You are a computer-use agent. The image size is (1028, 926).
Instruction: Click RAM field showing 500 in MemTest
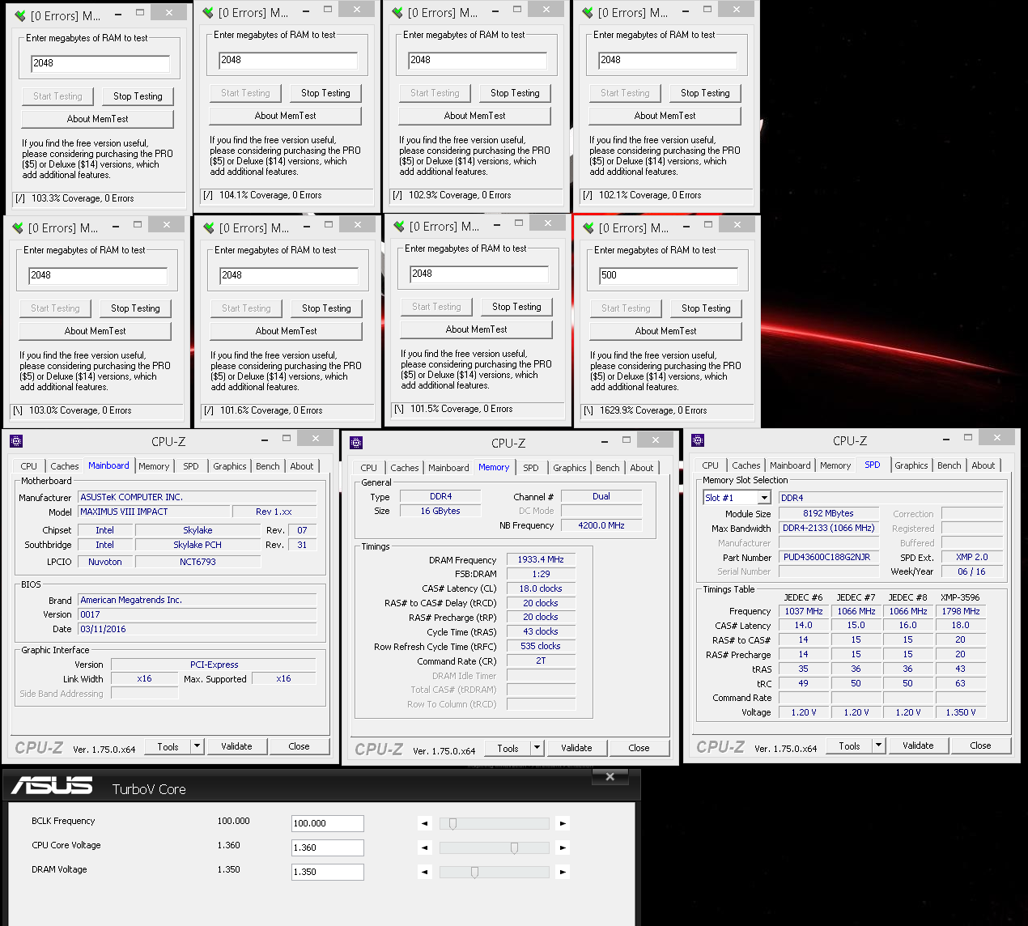pyautogui.click(x=668, y=275)
